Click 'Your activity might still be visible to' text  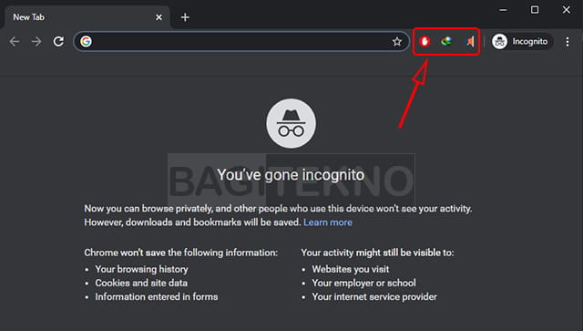pos(377,253)
